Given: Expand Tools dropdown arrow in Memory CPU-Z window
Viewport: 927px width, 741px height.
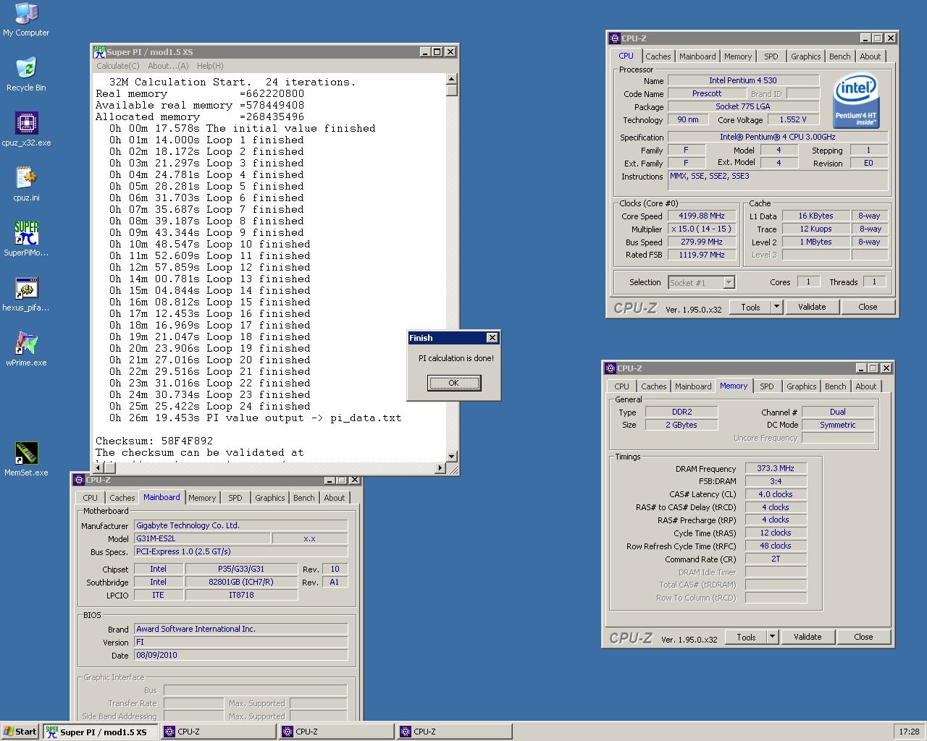Looking at the screenshot, I should (x=772, y=637).
